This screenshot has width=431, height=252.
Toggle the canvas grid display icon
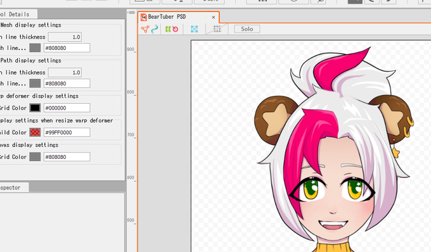[217, 29]
